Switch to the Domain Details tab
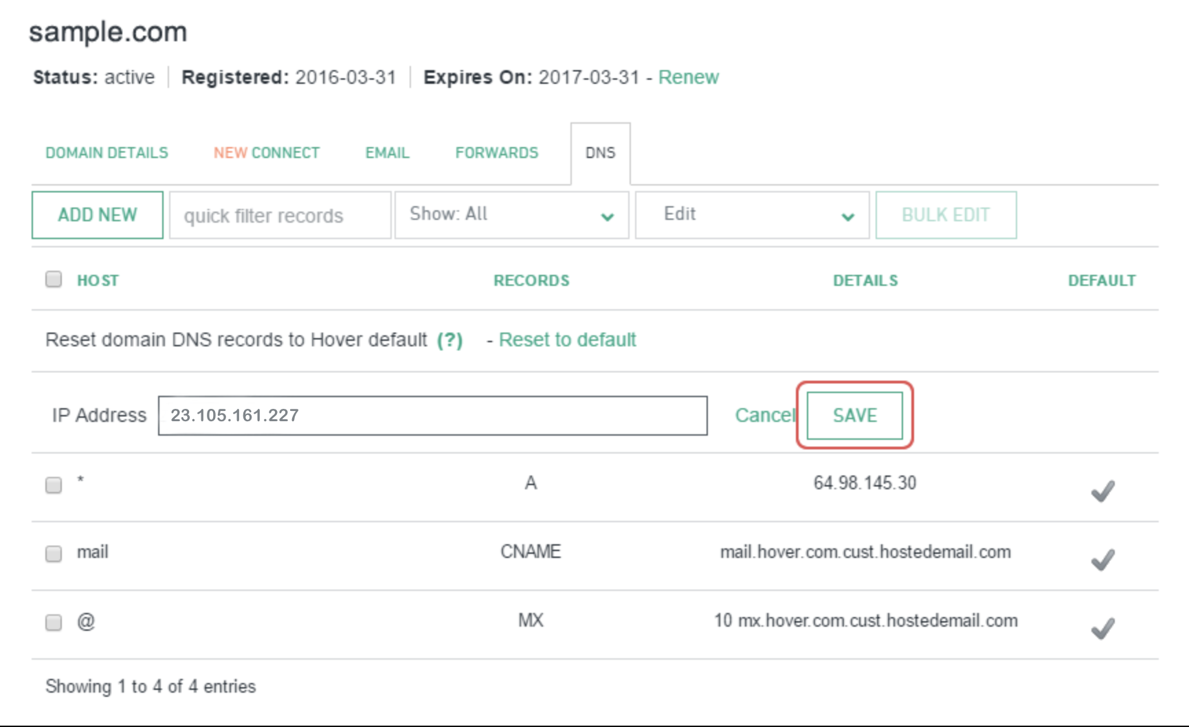 point(107,153)
